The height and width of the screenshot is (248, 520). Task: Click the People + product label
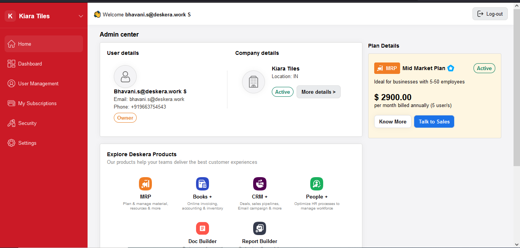pyautogui.click(x=317, y=197)
